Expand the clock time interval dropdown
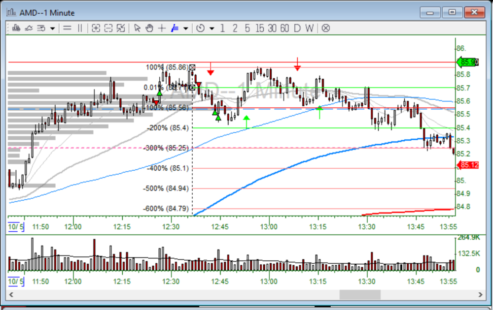 (x=211, y=29)
